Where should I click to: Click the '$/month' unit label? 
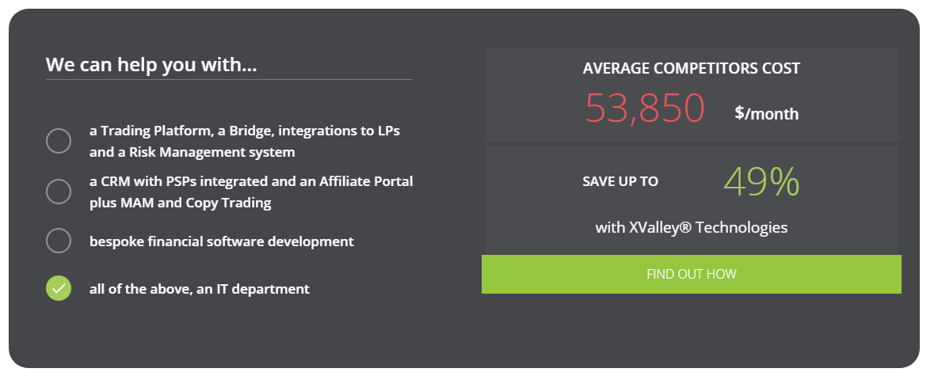pyautogui.click(x=766, y=113)
